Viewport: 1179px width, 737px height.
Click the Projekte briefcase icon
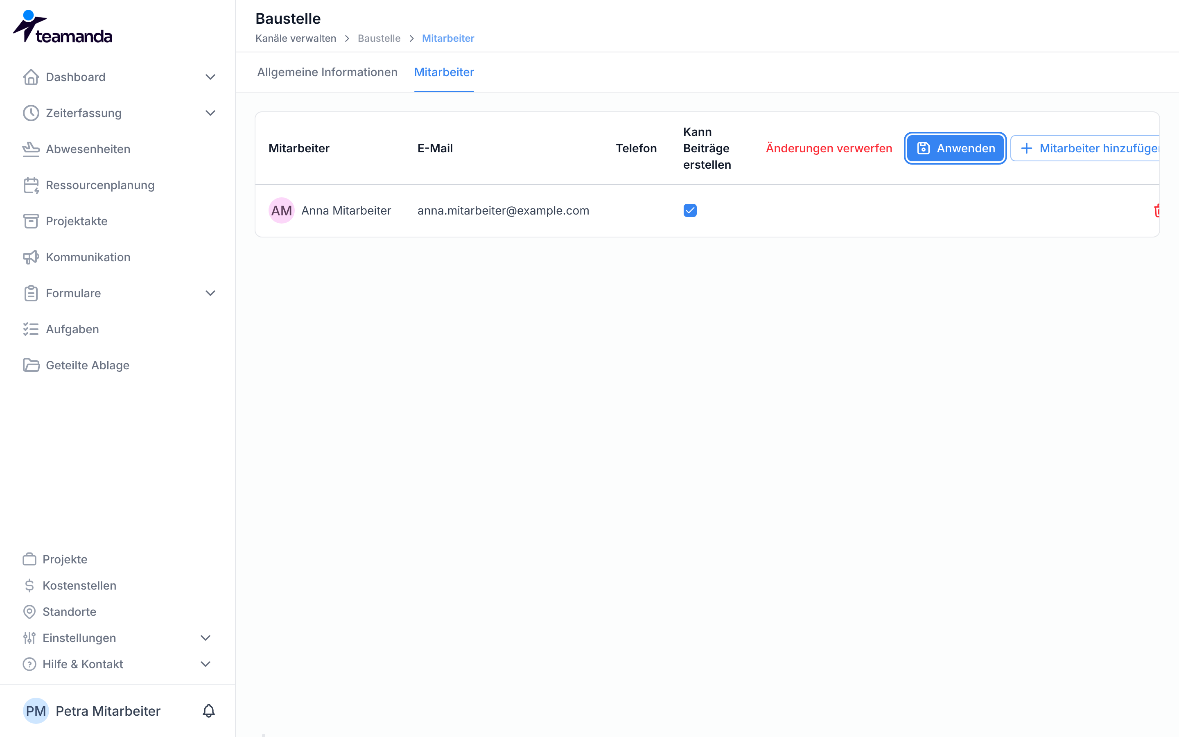(30, 559)
